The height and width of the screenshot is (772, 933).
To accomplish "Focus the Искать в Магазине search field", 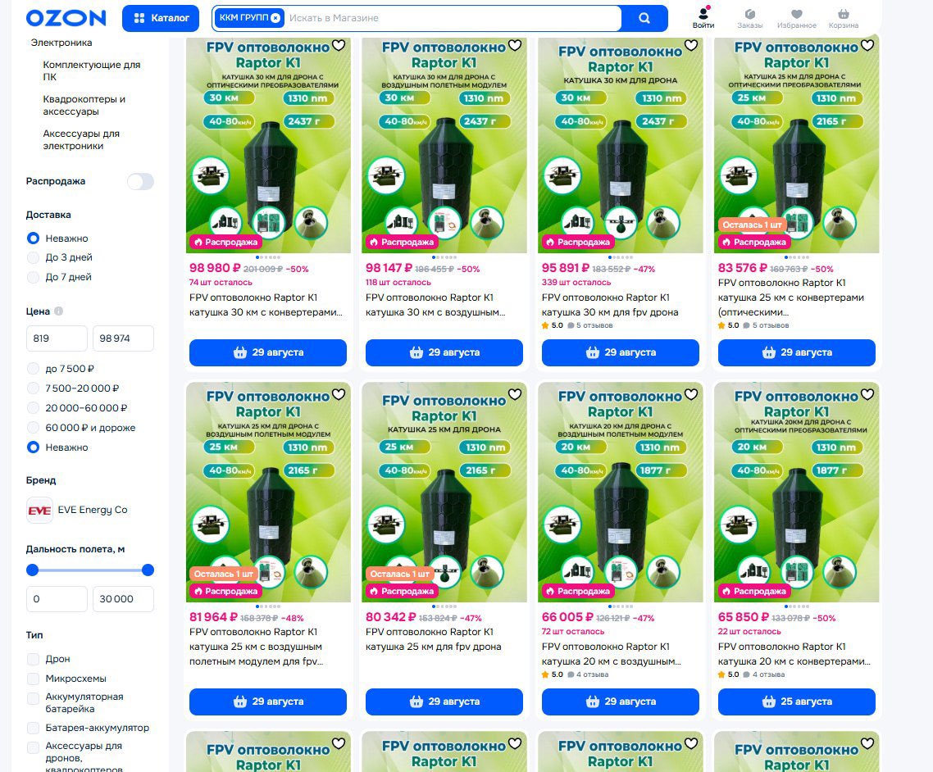I will click(x=453, y=18).
